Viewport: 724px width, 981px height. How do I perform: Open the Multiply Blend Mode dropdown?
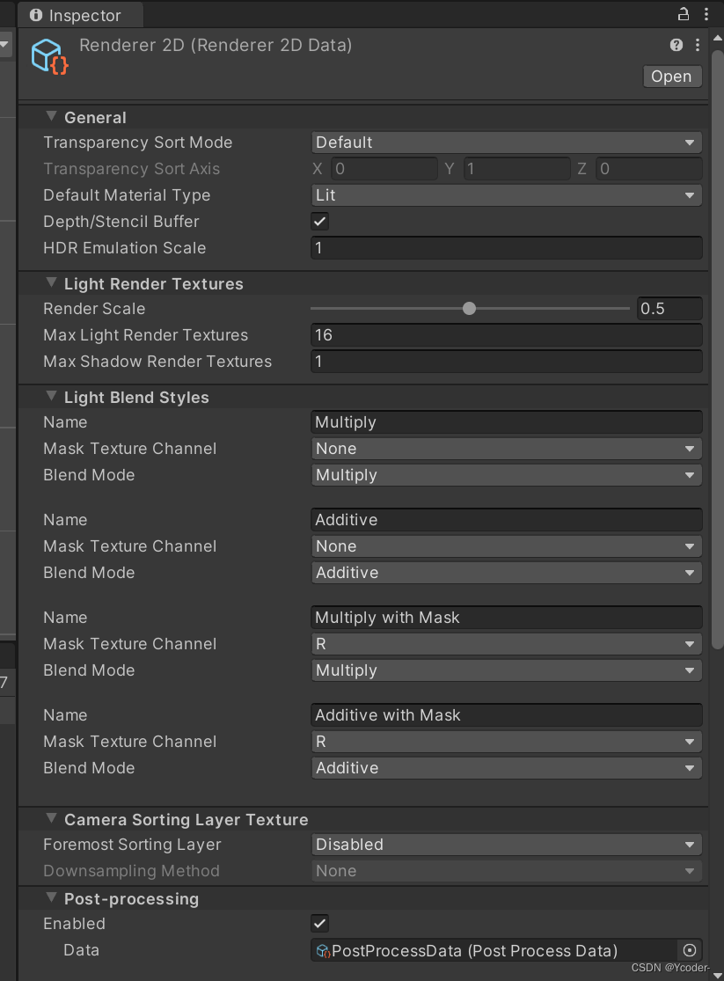pyautogui.click(x=506, y=474)
